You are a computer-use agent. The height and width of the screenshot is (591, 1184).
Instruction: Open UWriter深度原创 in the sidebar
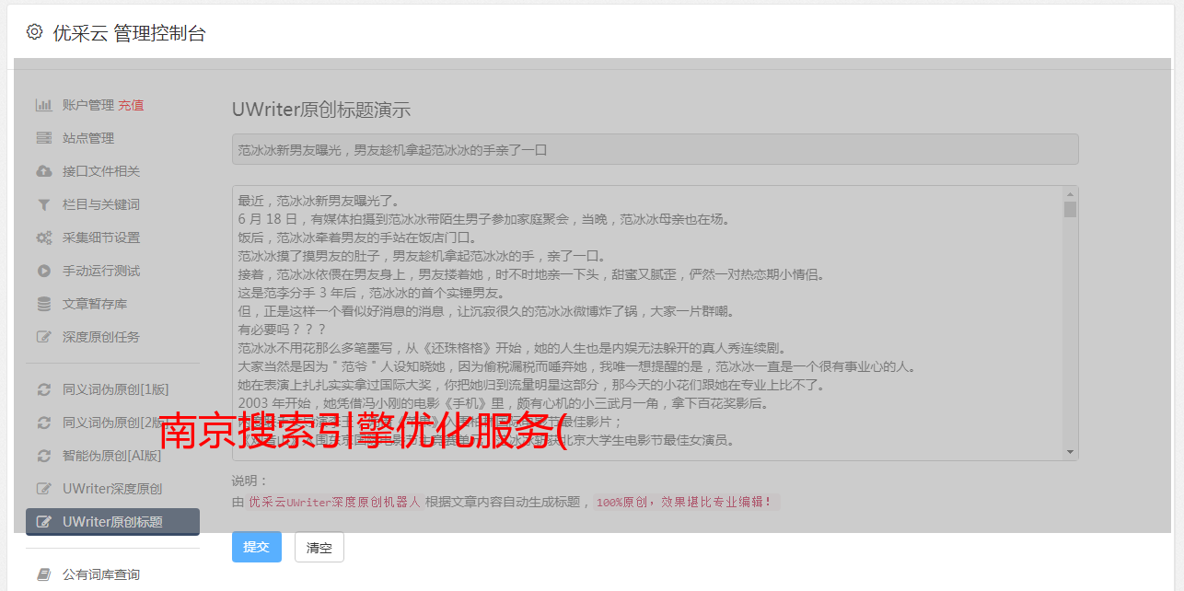click(x=112, y=489)
